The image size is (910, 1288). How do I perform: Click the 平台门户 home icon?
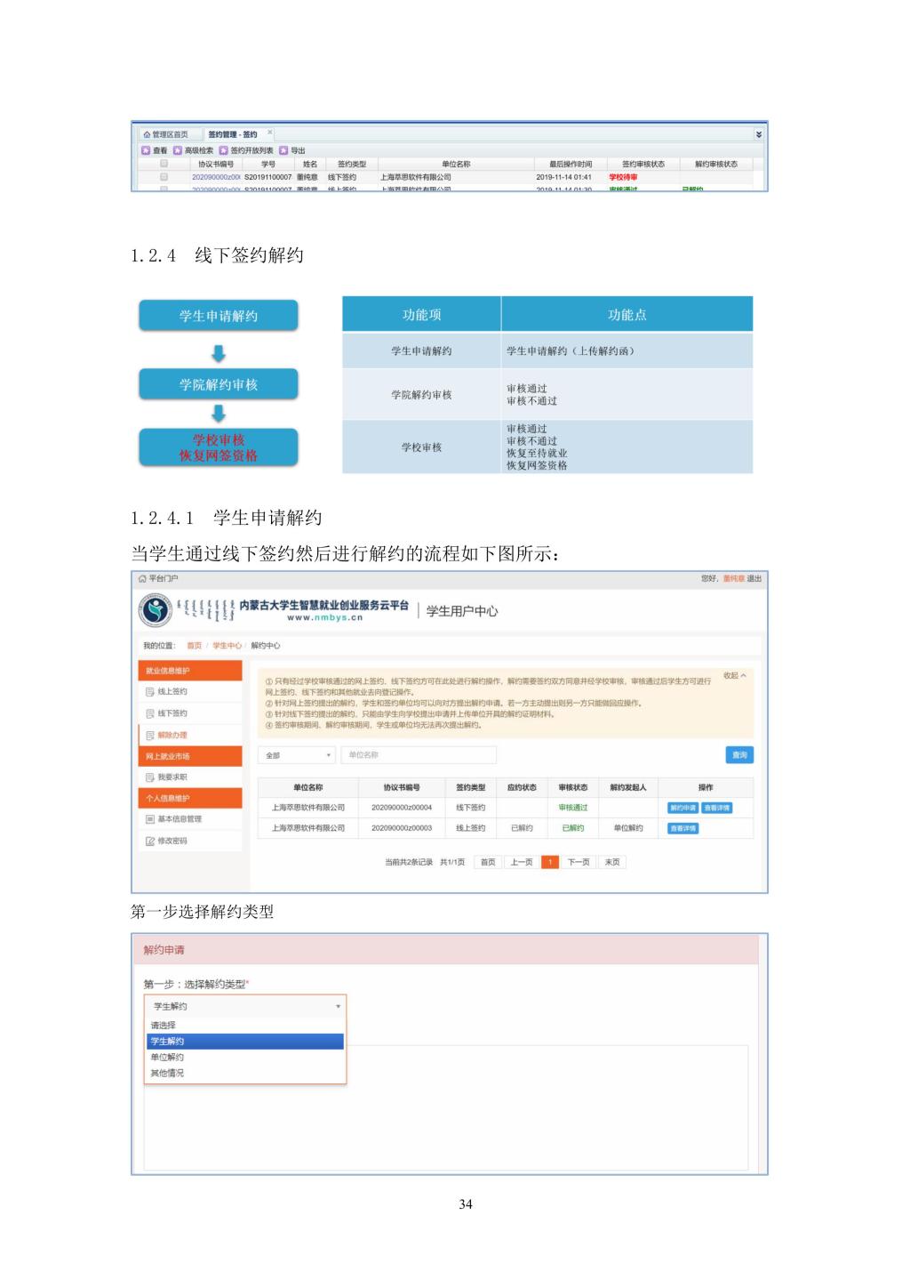[142, 579]
